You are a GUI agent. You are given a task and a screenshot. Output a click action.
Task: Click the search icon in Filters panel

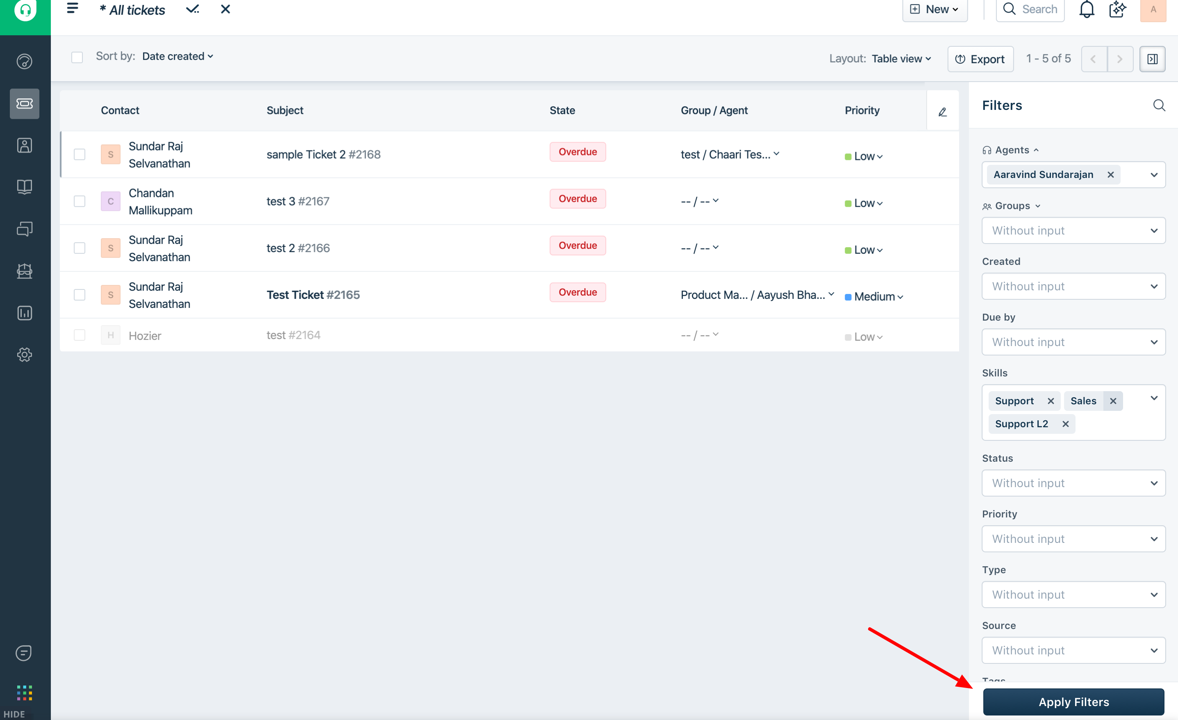(1159, 105)
